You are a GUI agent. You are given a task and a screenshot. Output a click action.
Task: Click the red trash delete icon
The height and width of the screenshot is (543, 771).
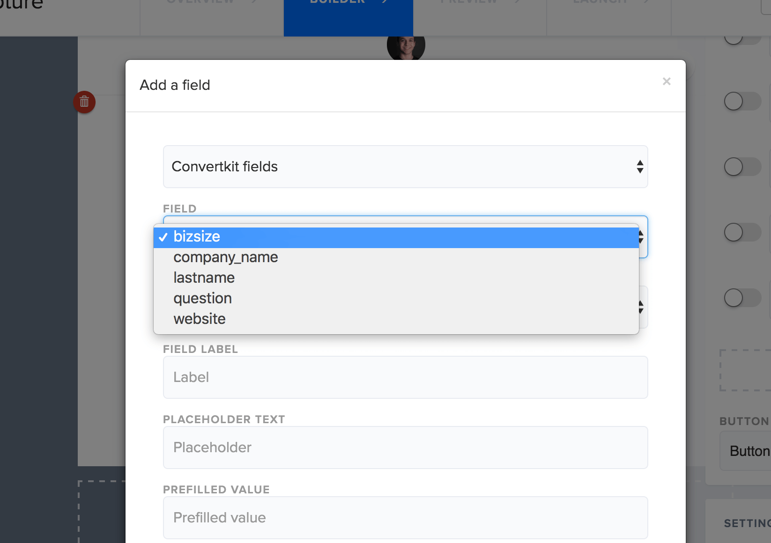click(84, 102)
